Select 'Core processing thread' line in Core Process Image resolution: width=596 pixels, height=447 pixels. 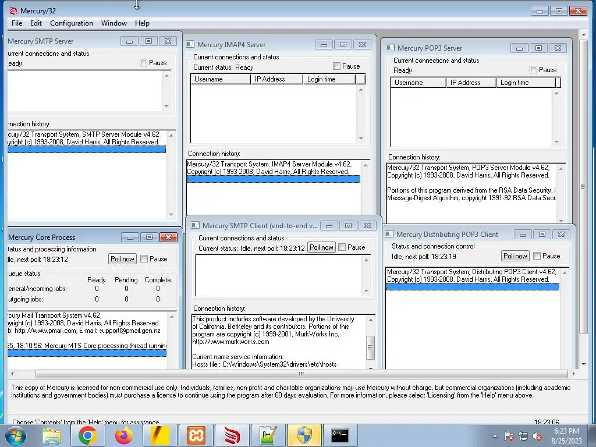[x=87, y=346]
